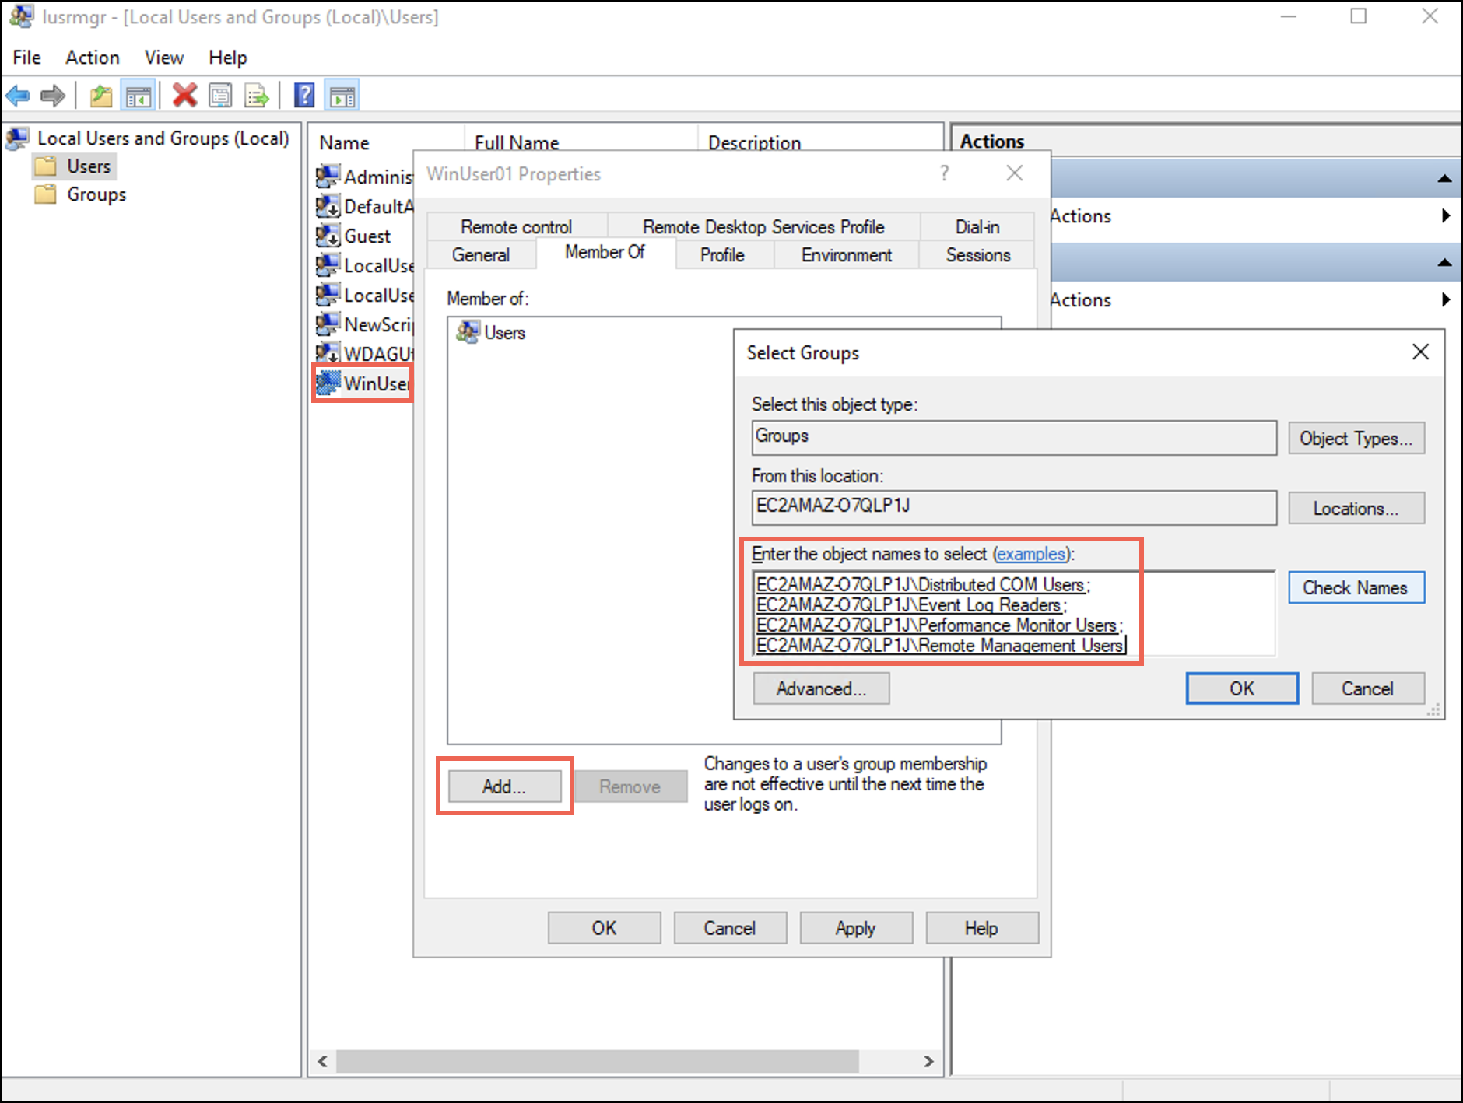Collapse the second Actions pane section

point(1444,262)
